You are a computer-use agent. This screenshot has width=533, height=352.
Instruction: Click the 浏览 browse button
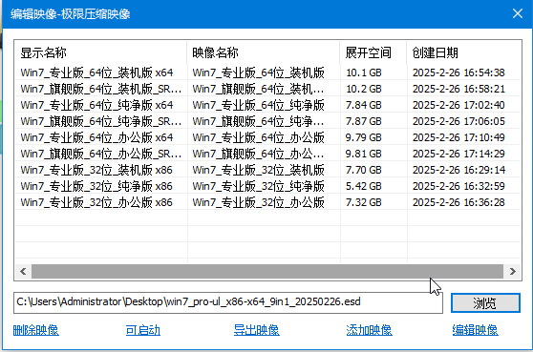coord(485,302)
